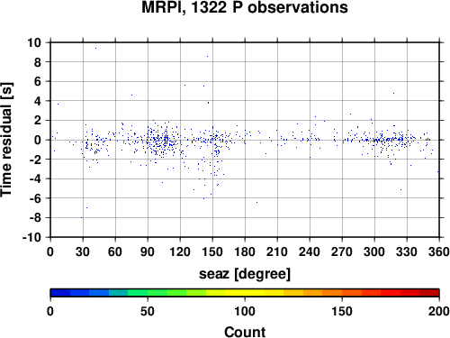Screen dimensions: 450x338
Task: Click the colorbar tick label 100
Action: [245, 311]
